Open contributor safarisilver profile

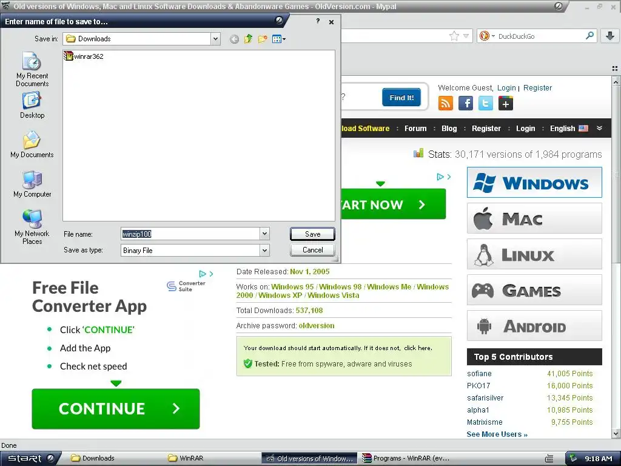pyautogui.click(x=485, y=397)
